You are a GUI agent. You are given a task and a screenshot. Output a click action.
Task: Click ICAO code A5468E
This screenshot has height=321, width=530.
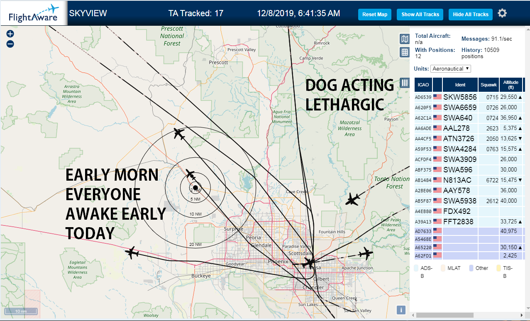tap(423, 239)
